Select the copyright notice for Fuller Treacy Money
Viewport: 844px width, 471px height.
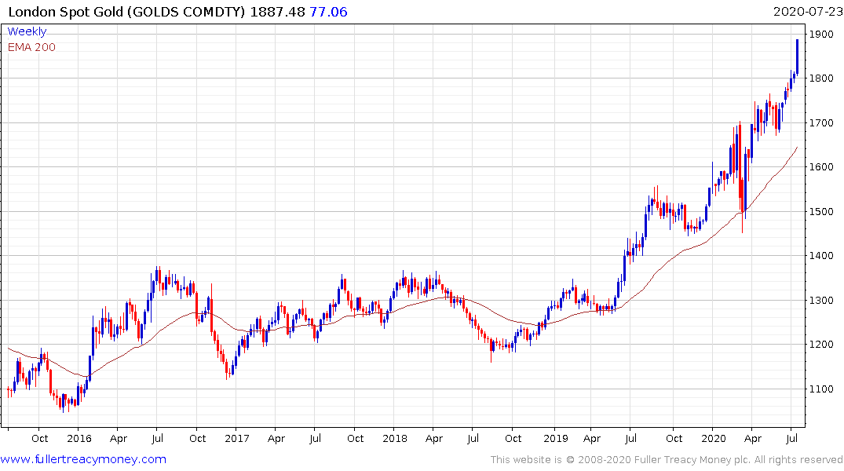click(x=667, y=460)
